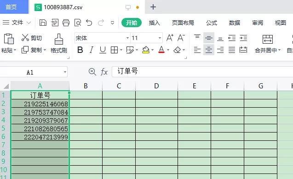The width and height of the screenshot is (293, 179).
Task: Align text to top of cell
Action: pos(197,37)
